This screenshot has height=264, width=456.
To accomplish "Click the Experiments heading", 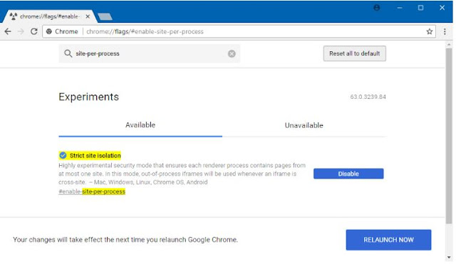I will point(88,97).
